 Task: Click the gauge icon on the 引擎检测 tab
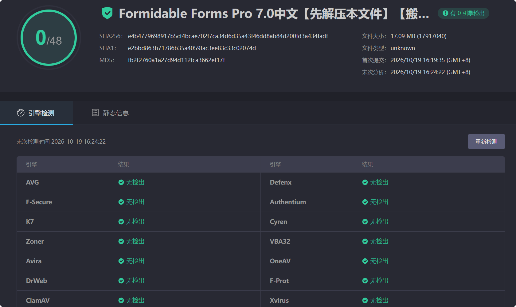point(21,113)
